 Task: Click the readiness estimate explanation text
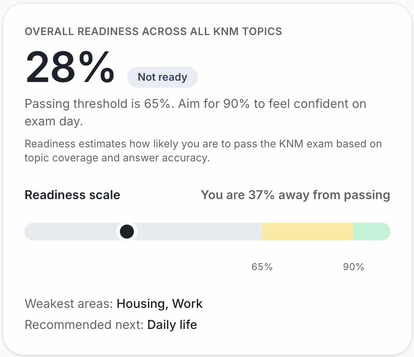tap(203, 150)
